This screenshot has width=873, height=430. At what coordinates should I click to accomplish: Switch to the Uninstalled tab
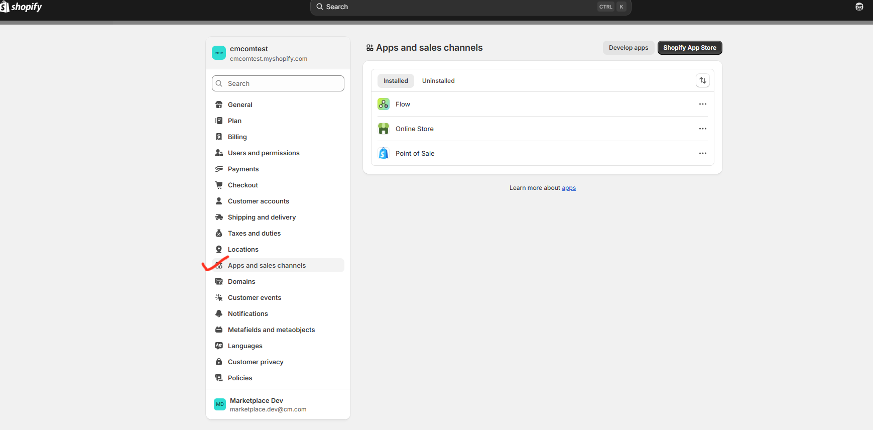tap(438, 81)
